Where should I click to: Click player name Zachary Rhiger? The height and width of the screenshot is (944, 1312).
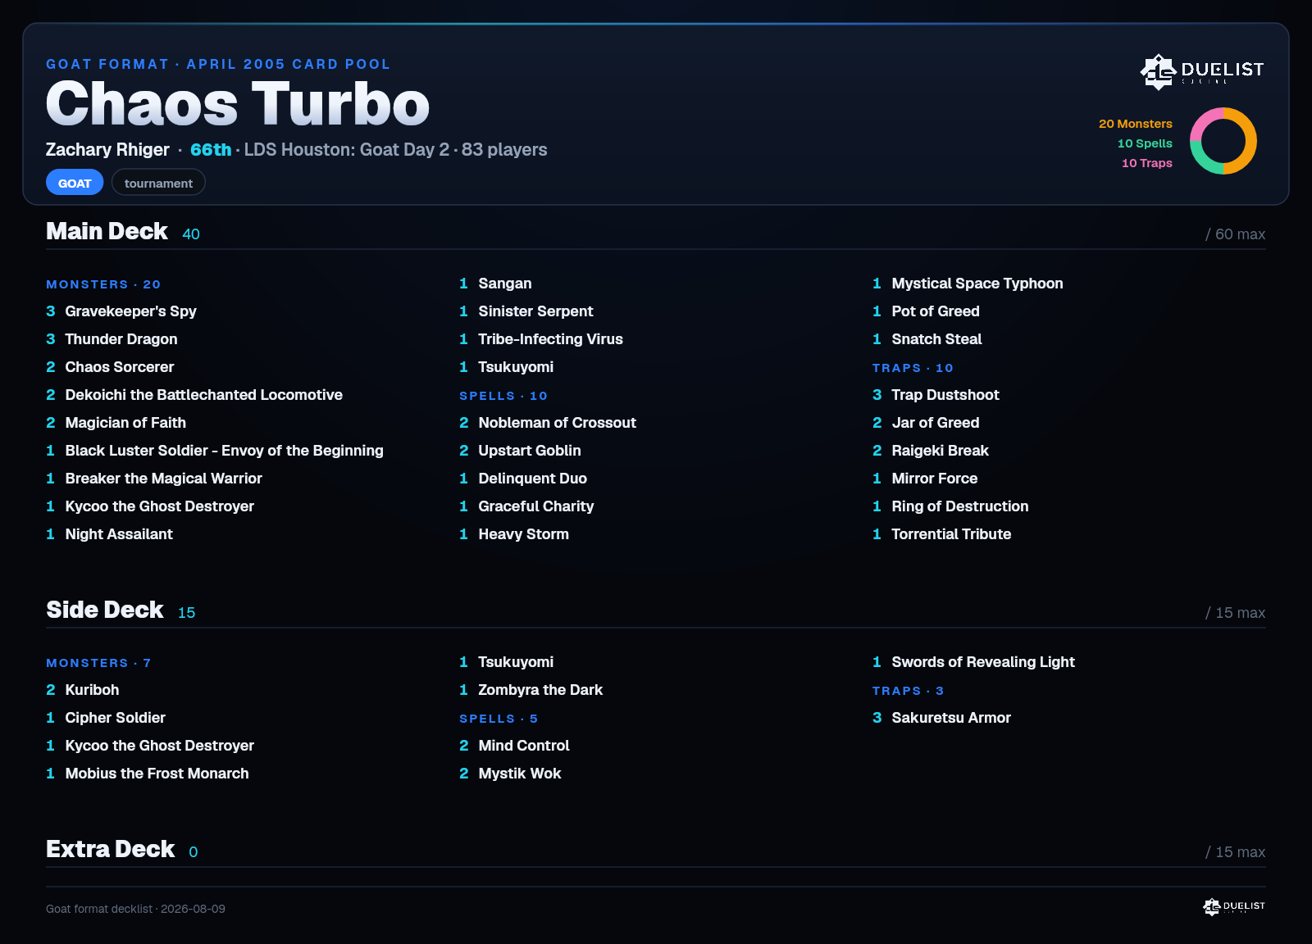[107, 149]
